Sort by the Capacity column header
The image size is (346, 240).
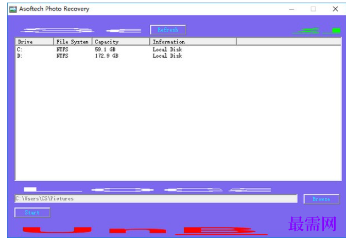(x=120, y=42)
